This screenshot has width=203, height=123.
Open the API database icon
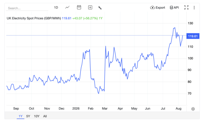coord(171,8)
